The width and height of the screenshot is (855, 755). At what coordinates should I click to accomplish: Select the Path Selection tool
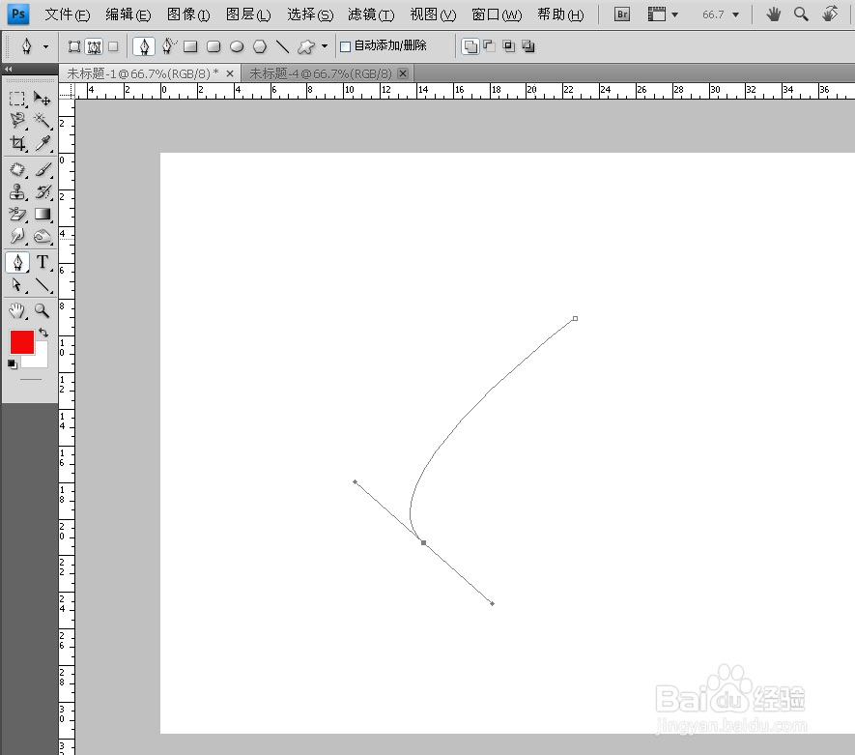coord(16,285)
